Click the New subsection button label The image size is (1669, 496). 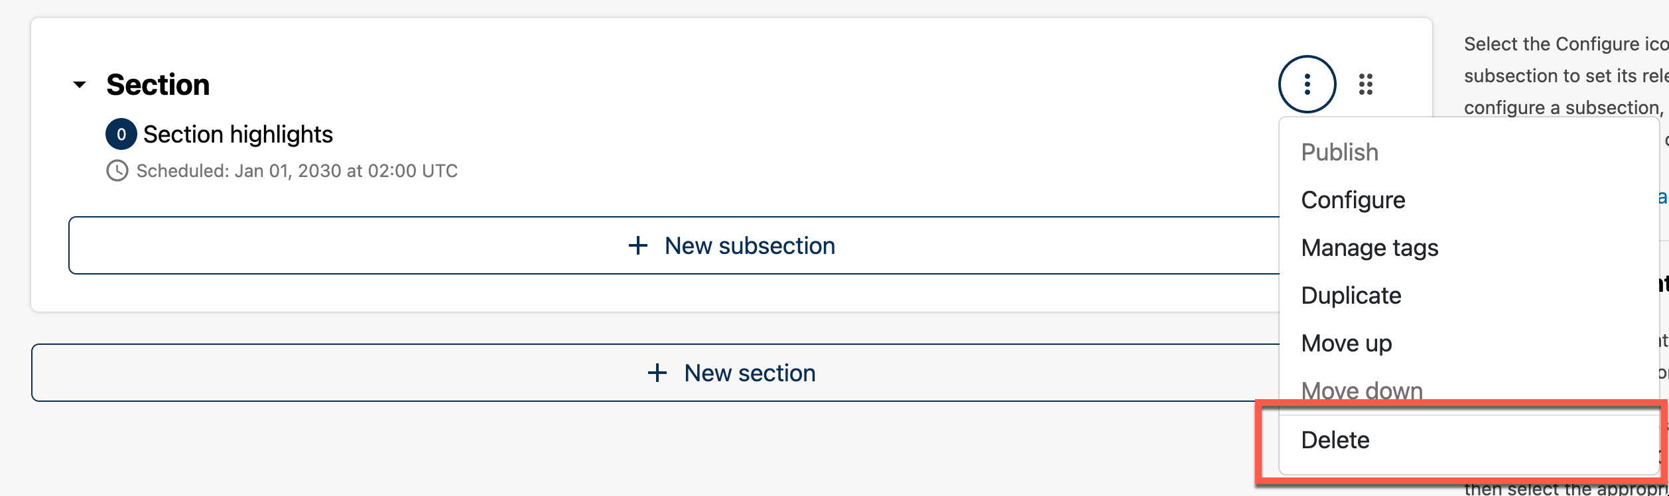pyautogui.click(x=750, y=245)
